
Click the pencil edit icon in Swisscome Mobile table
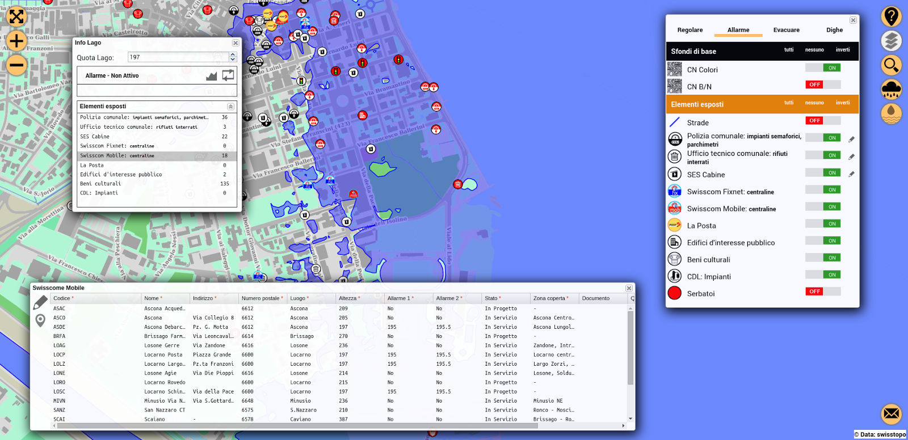[40, 303]
